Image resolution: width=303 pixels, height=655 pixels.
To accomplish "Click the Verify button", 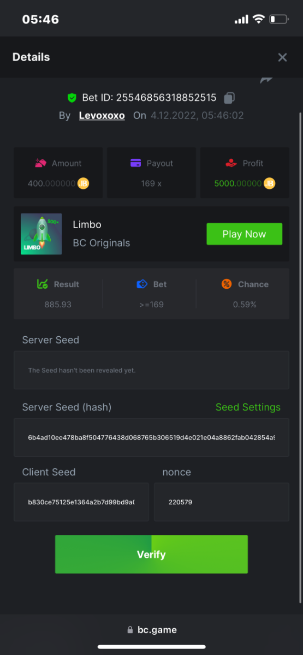I will (x=151, y=554).
